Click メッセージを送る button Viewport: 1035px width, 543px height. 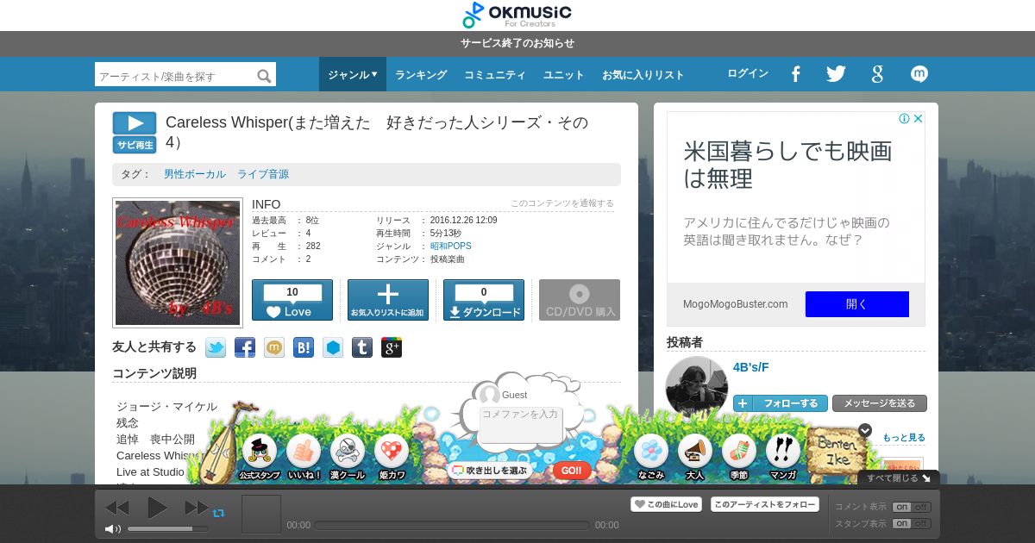pos(880,403)
